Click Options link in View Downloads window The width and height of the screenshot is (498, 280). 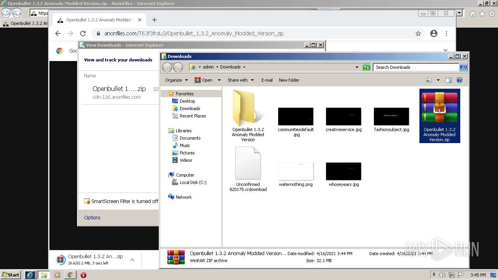pyautogui.click(x=92, y=217)
